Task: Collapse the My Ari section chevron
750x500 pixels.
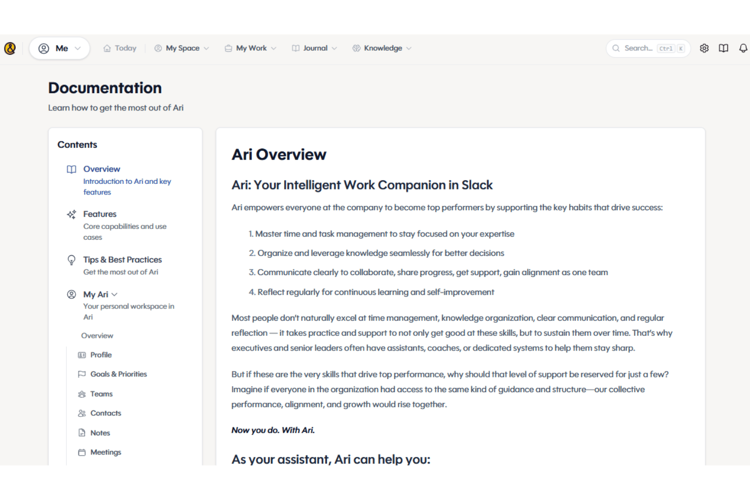Action: tap(115, 294)
